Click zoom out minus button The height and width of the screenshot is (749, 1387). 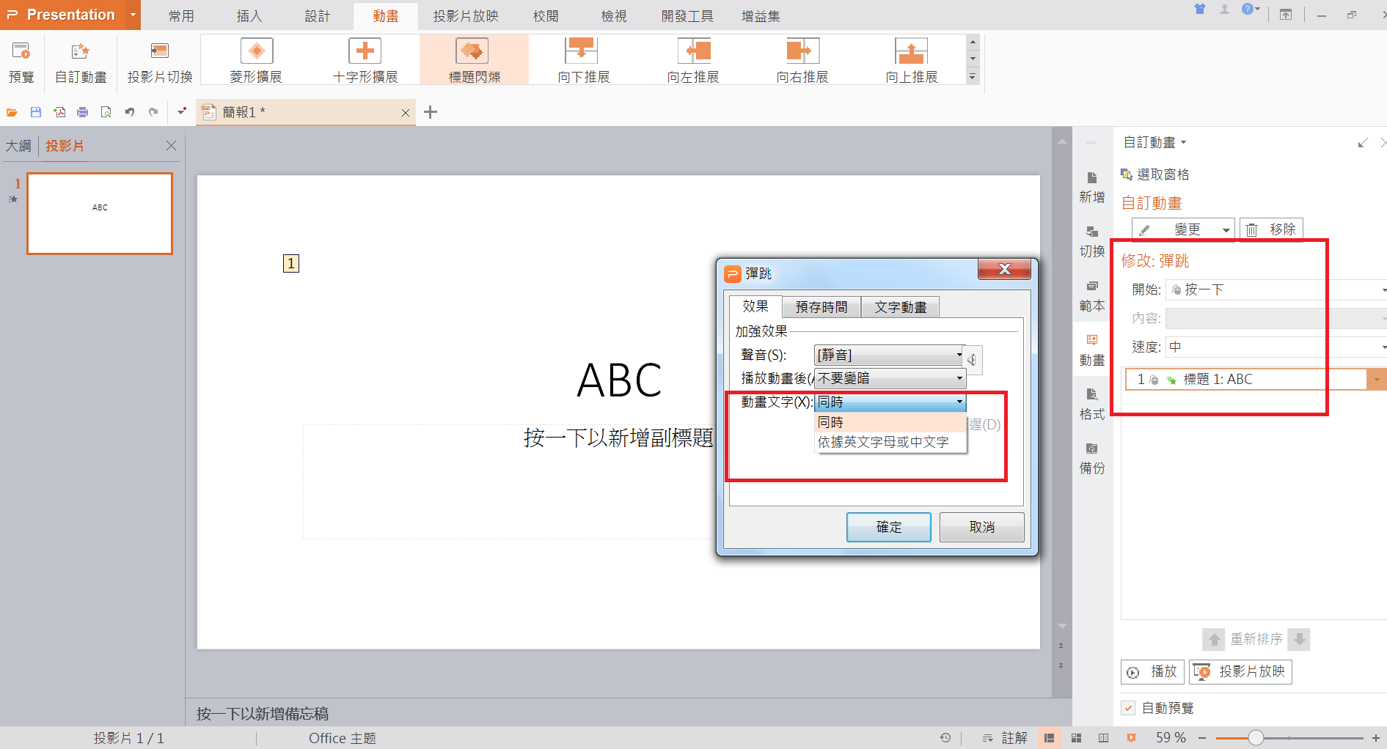tap(1202, 738)
